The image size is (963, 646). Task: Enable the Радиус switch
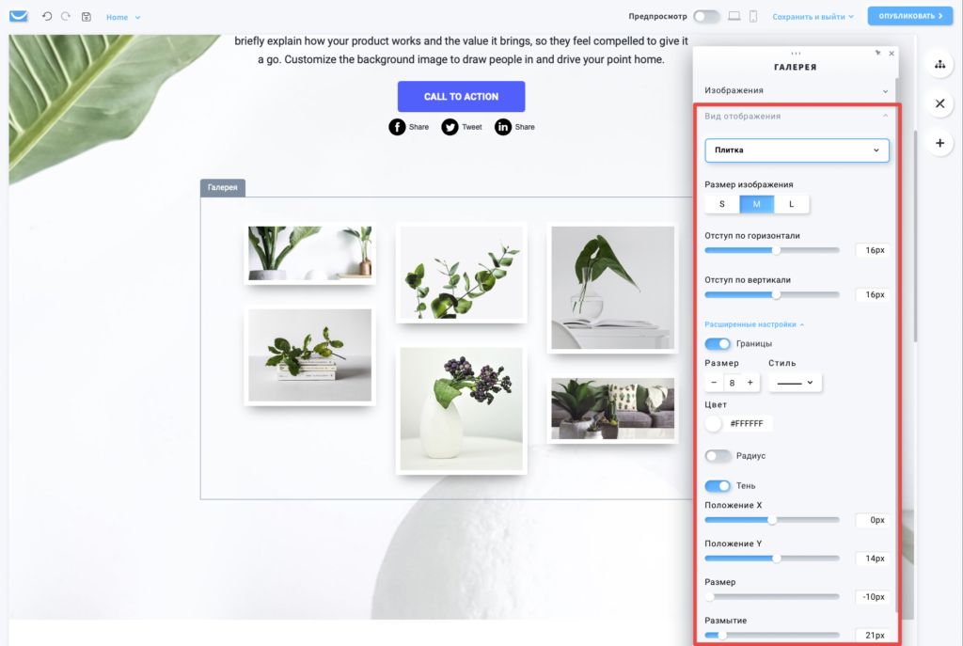click(718, 456)
